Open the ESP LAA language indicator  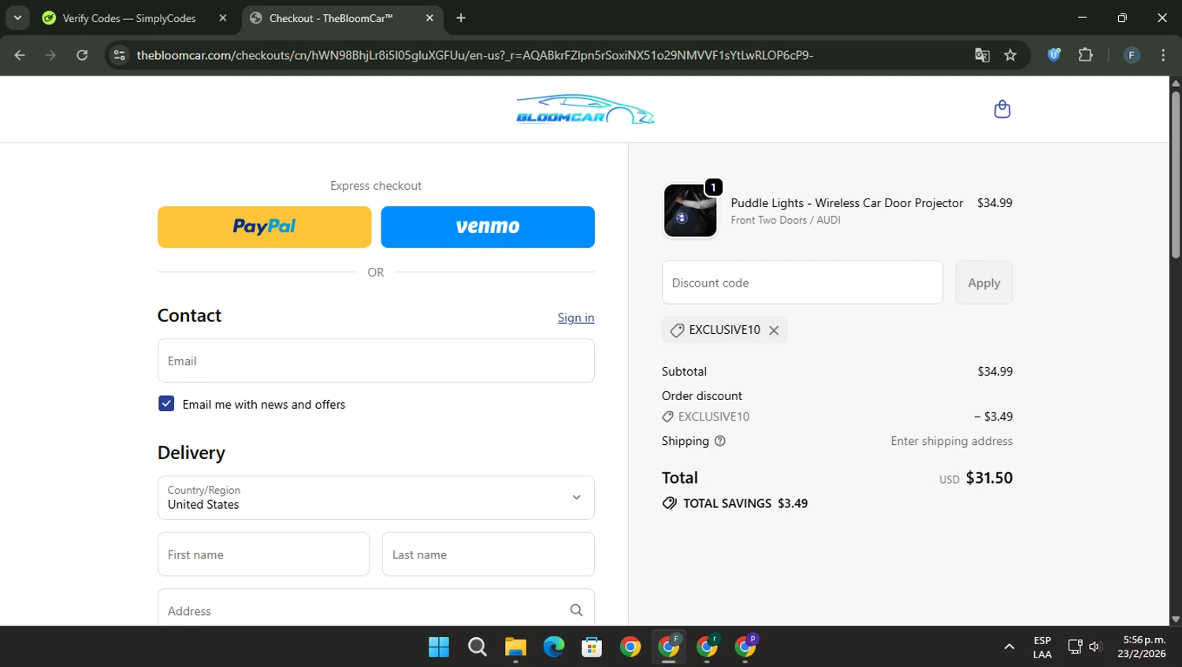[1042, 647]
